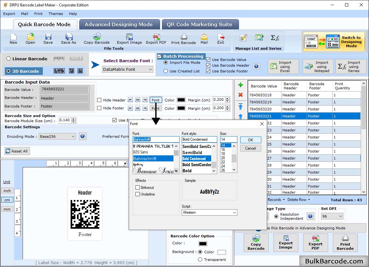Screen dimensions: 369x267
Task: Select 2D Barcode radio button
Action: 9,71
